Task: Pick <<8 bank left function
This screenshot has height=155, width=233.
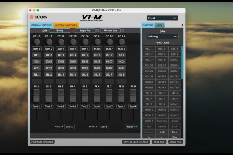Action: coord(162,132)
